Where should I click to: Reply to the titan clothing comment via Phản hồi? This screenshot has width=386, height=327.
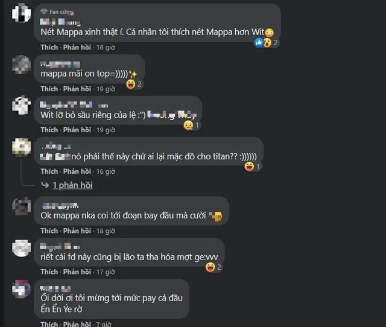77,171
